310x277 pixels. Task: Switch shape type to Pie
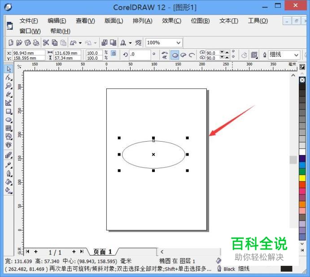tap(183, 55)
